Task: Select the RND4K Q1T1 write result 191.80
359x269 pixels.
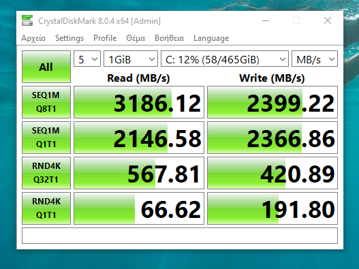Action: [x=272, y=208]
